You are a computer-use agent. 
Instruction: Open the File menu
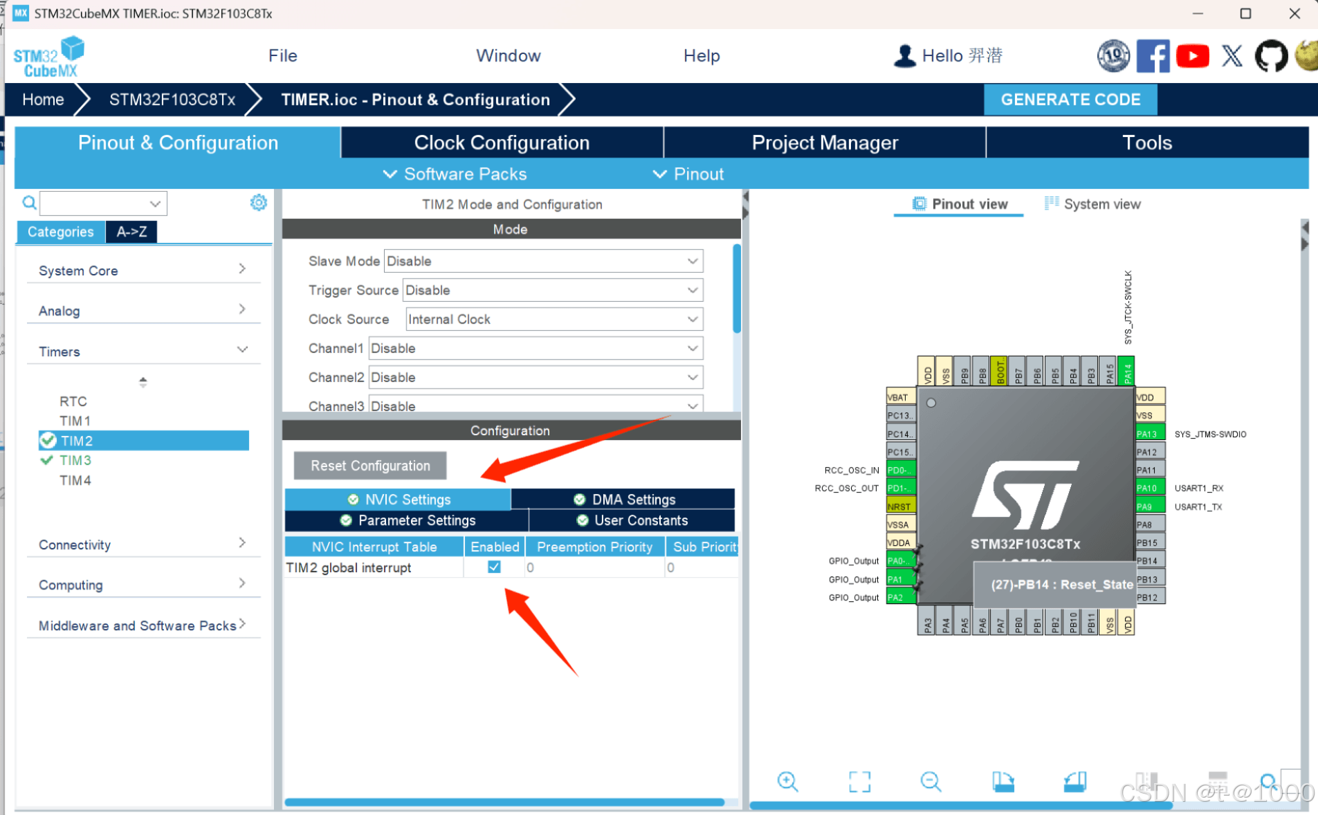click(x=283, y=55)
